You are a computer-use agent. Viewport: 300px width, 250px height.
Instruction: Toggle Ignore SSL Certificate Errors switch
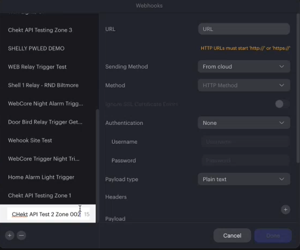pyautogui.click(x=282, y=104)
